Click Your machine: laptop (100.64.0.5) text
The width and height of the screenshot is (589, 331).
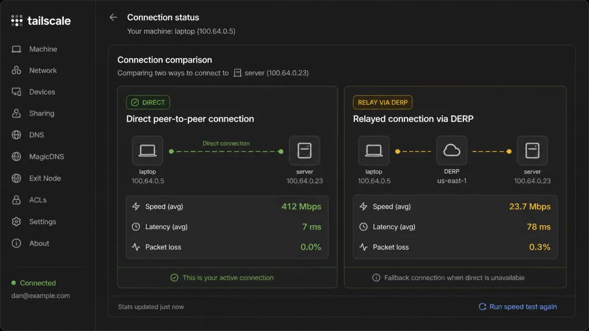click(181, 31)
